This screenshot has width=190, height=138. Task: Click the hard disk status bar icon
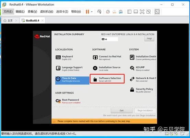tap(167, 134)
